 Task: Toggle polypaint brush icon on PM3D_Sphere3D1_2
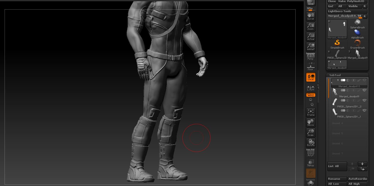click(x=359, y=100)
